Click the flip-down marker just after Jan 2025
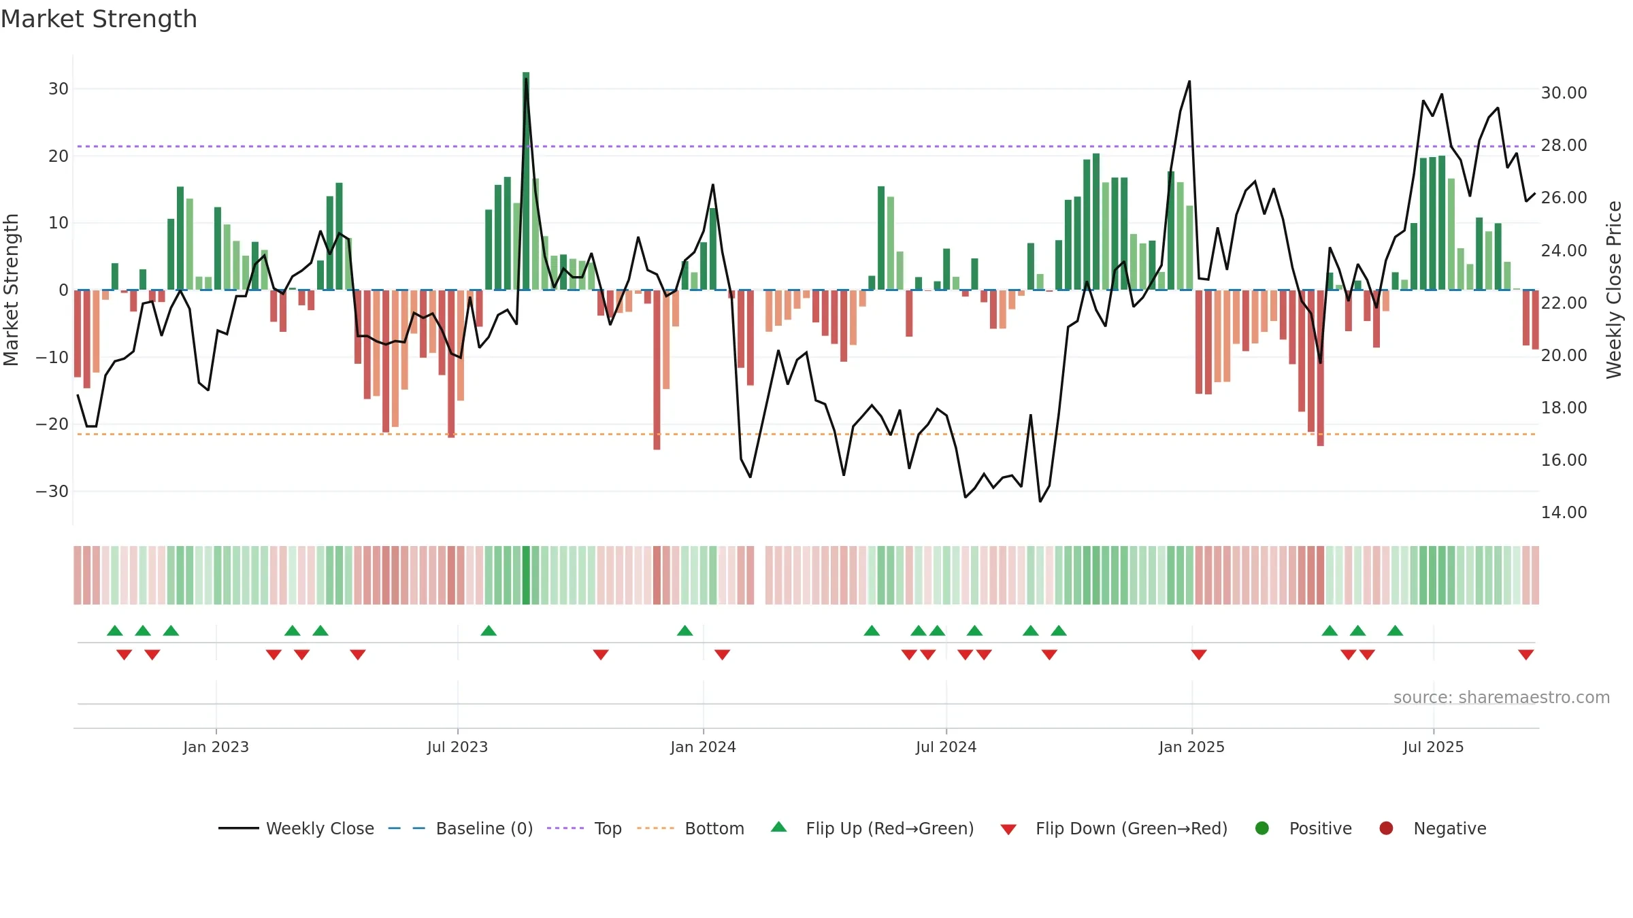The height and width of the screenshot is (918, 1633). [x=1199, y=654]
